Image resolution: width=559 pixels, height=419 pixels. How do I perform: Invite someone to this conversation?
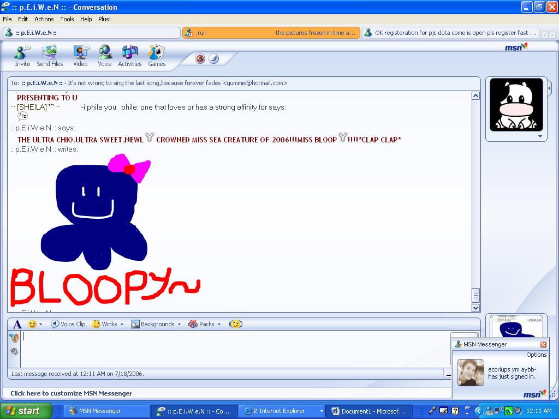22,56
